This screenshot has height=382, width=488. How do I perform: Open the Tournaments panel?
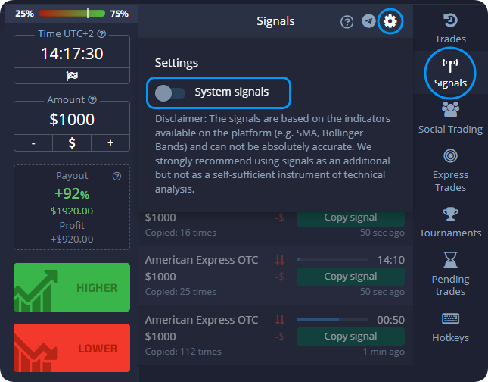point(450,223)
